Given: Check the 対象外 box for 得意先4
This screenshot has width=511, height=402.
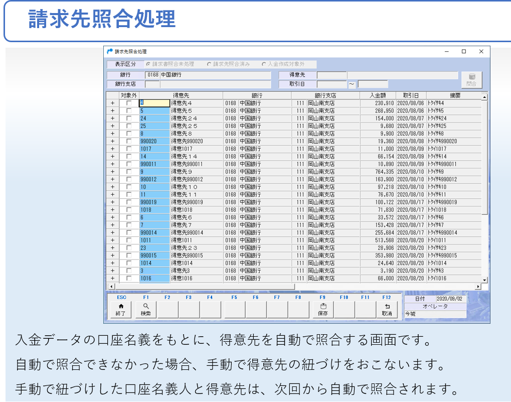Looking at the screenshot, I should pyautogui.click(x=129, y=103).
